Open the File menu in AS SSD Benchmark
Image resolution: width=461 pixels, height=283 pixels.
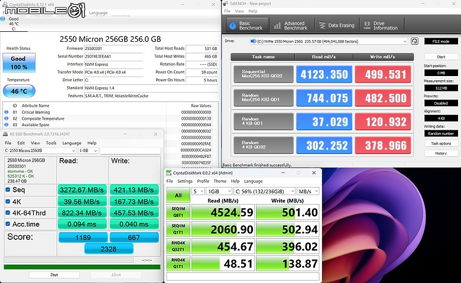pyautogui.click(x=8, y=143)
